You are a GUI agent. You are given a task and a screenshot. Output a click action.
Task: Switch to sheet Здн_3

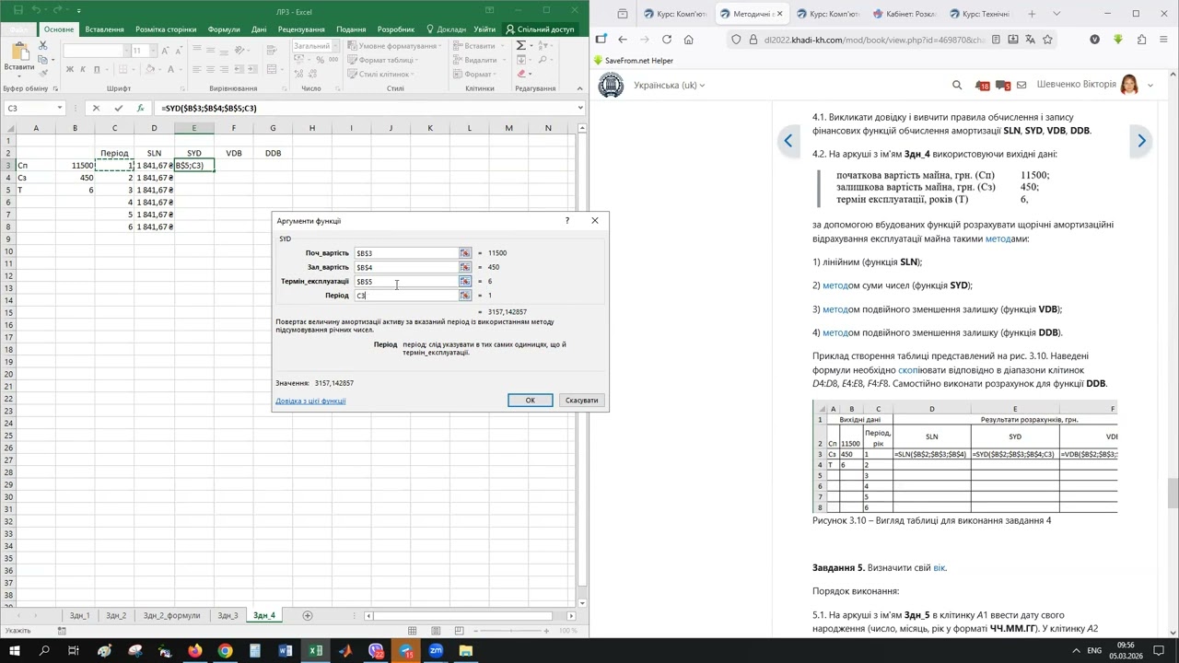tap(228, 615)
